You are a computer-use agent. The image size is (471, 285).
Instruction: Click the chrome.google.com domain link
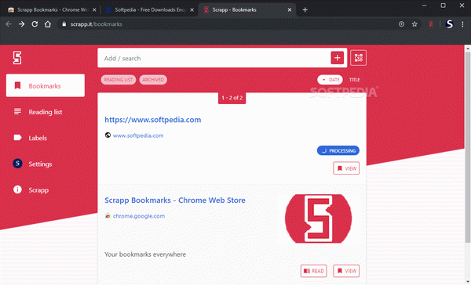[139, 216]
